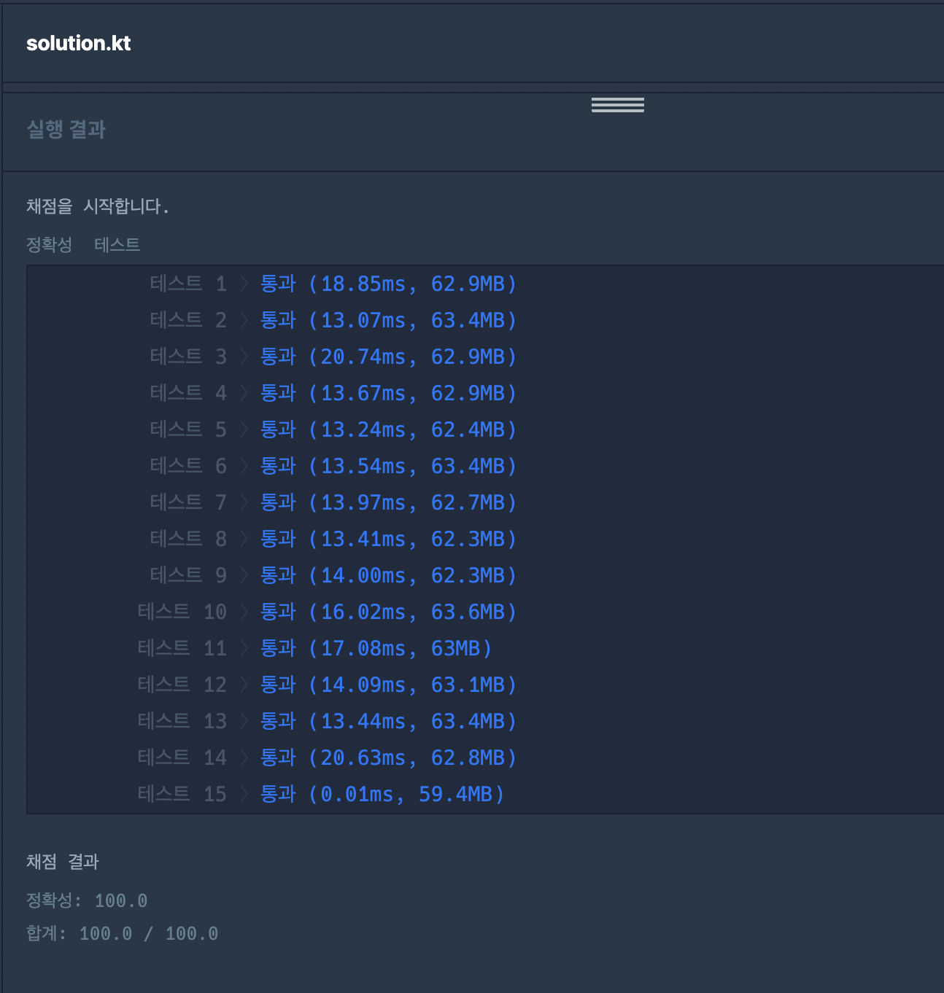Click the 테스트 8 row label
This screenshot has width=944, height=993.
click(x=188, y=539)
